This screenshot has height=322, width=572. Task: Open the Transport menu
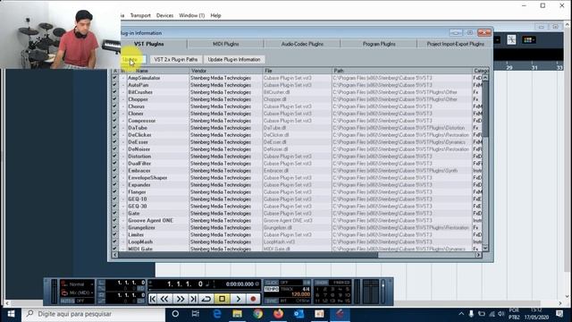(x=140, y=15)
